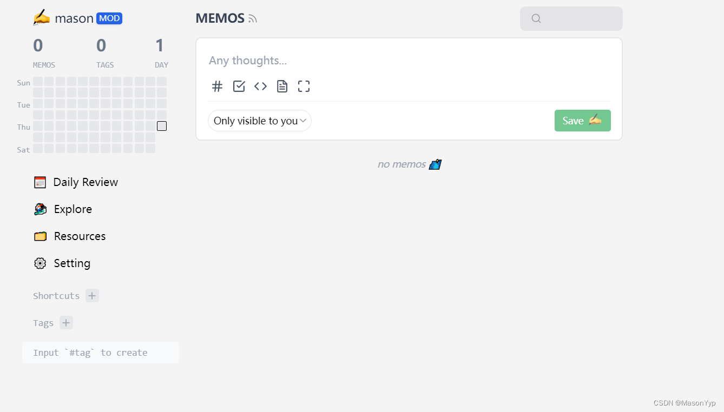The height and width of the screenshot is (412, 724).
Task: Toggle fullscreen editing mode
Action: 304,86
